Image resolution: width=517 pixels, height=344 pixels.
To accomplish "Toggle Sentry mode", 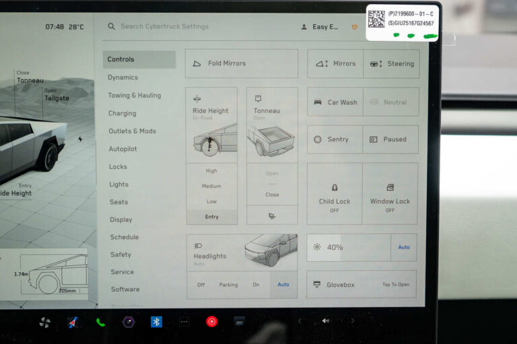I will click(335, 139).
